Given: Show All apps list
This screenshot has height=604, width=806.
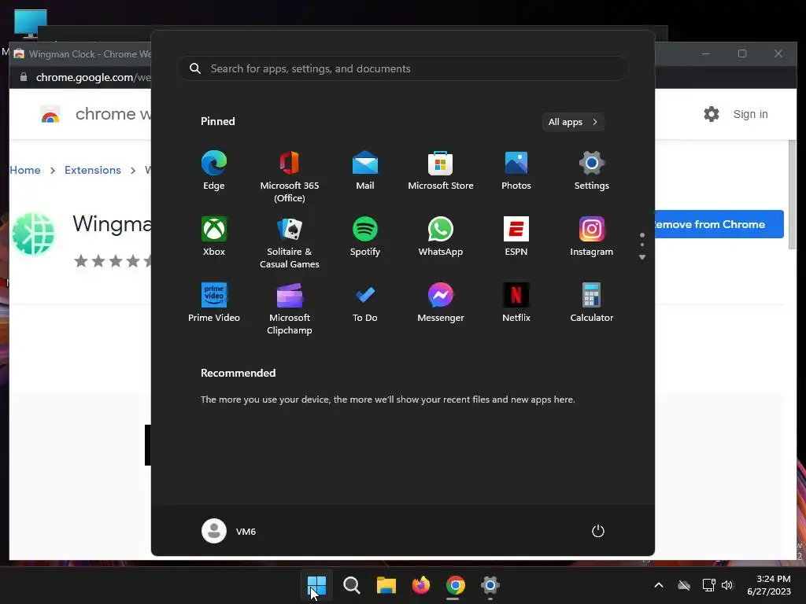Looking at the screenshot, I should tap(573, 122).
